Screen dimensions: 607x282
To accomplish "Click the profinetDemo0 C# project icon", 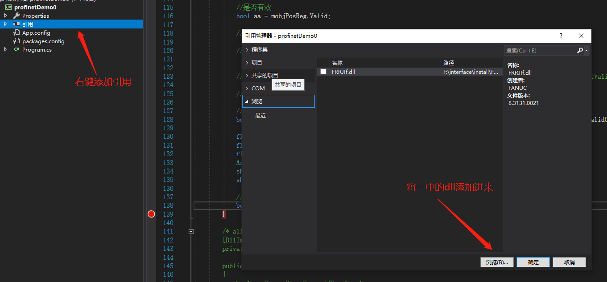I will click(x=8, y=8).
